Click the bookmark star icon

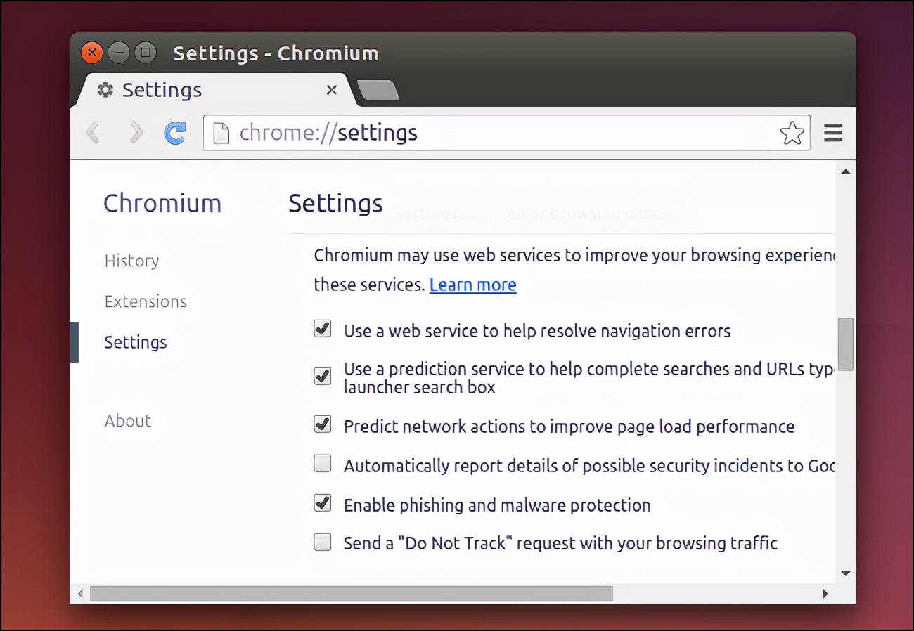[x=792, y=132]
